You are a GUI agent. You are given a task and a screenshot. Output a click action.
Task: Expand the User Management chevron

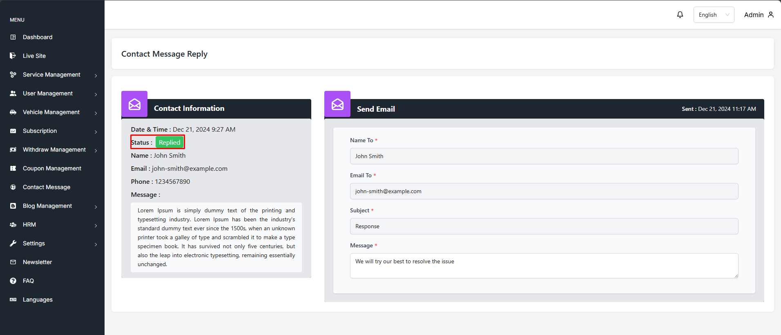point(96,94)
